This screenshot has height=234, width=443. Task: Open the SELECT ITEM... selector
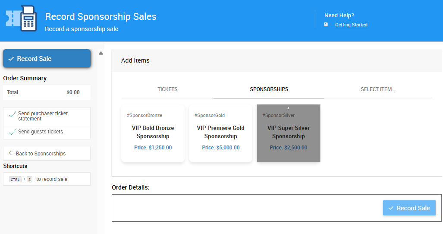pos(378,89)
